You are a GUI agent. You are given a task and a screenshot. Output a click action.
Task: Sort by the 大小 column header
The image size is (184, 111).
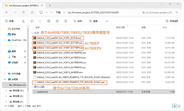click(x=165, y=27)
